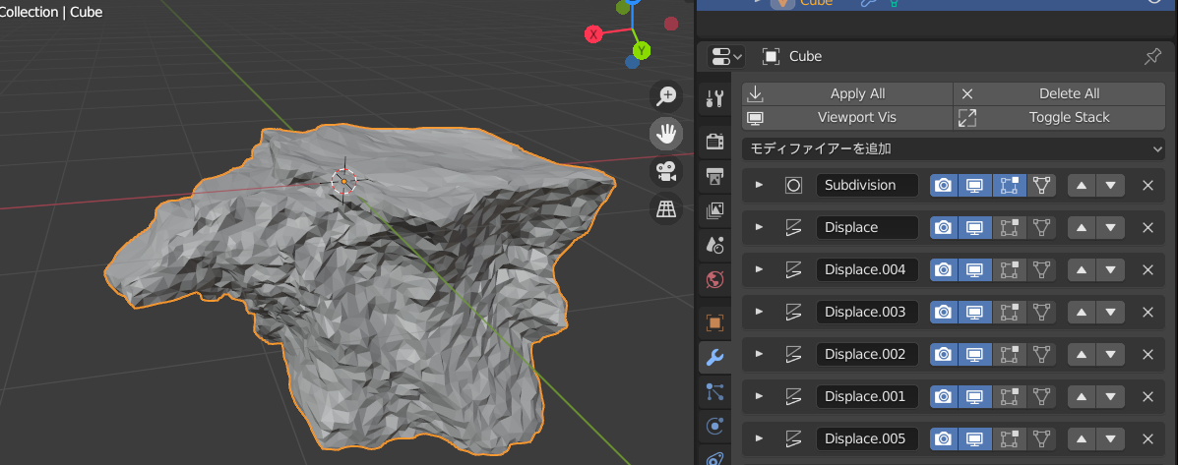1178x465 pixels.
Task: Open the モディファイアーを追加 dropdown
Action: (954, 148)
